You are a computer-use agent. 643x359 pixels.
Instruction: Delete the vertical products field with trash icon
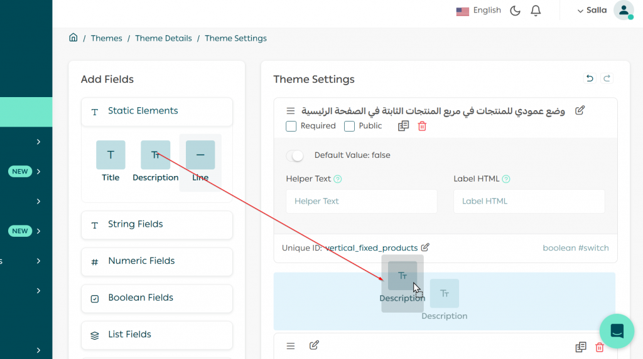(x=422, y=126)
